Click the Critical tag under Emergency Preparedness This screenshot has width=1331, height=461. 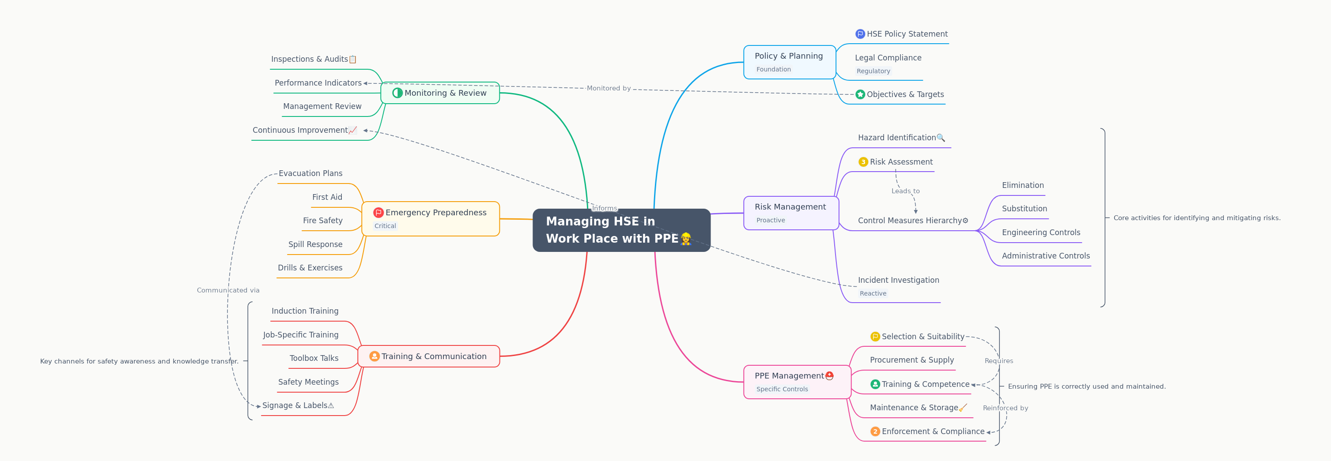pos(385,226)
